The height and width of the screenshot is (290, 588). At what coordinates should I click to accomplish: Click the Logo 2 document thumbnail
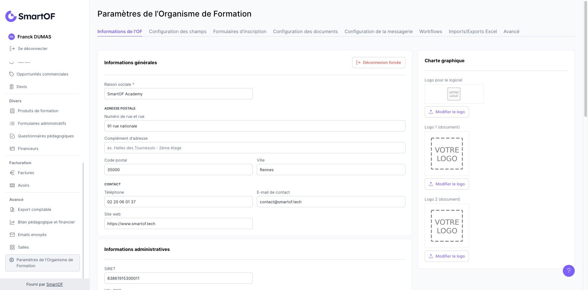pyautogui.click(x=447, y=226)
